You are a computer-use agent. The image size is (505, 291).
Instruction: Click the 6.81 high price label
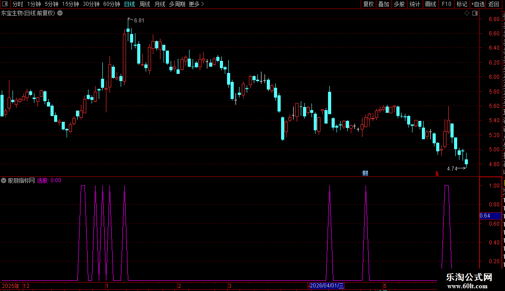(x=139, y=21)
